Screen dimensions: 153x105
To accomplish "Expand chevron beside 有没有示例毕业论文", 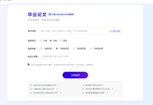I will coord(104,85).
